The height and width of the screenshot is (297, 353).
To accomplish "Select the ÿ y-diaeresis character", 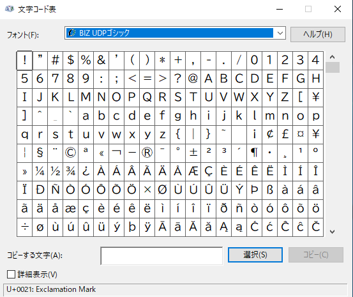I will point(147,227).
